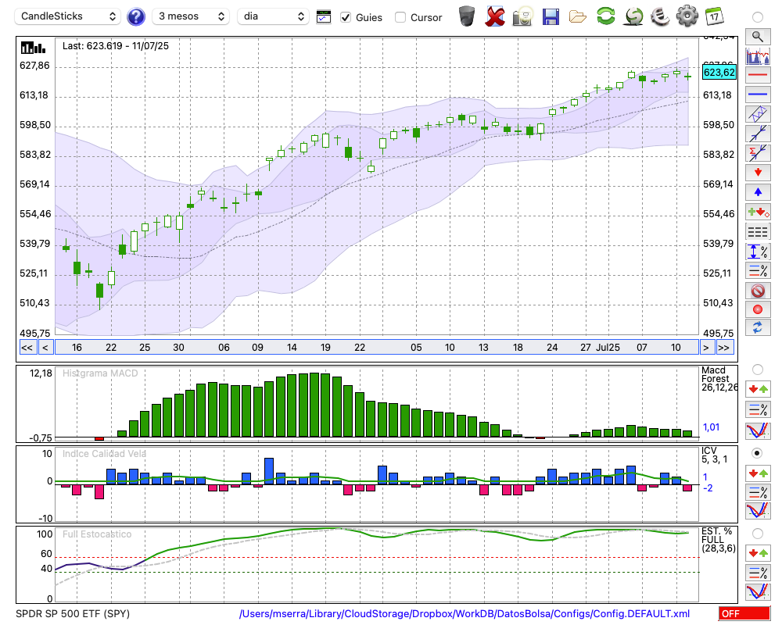Select the Macd Forest panel radio button
Screen dimensions: 782x625
pyautogui.click(x=758, y=370)
